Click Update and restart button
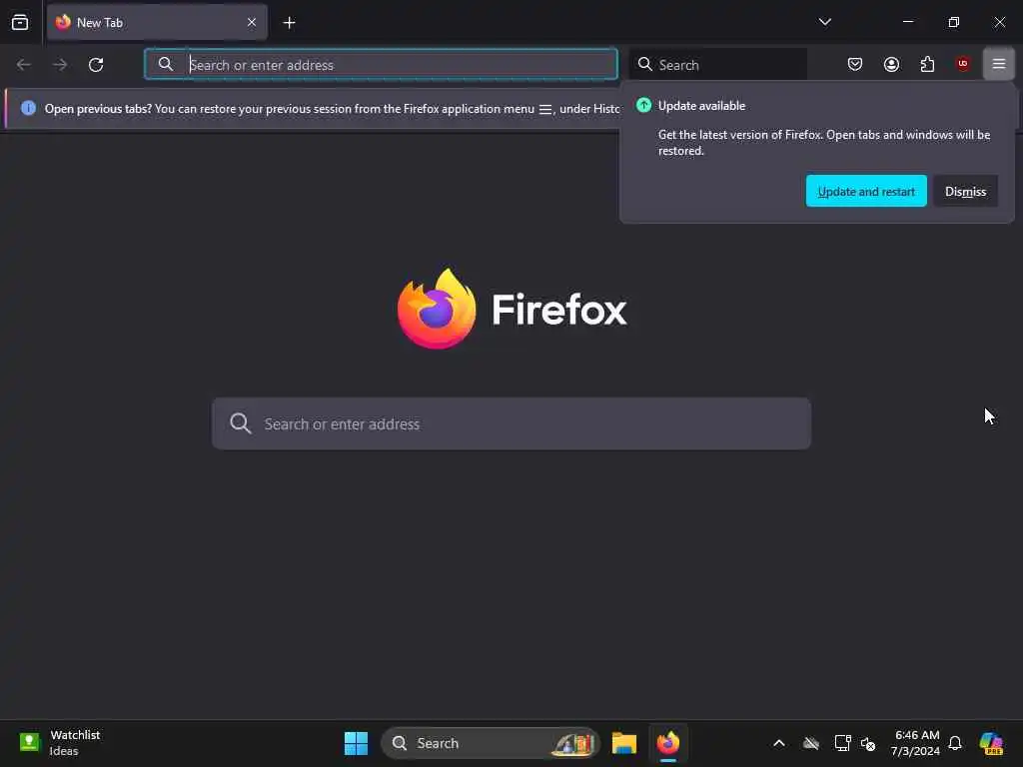1023x767 pixels. pos(866,191)
